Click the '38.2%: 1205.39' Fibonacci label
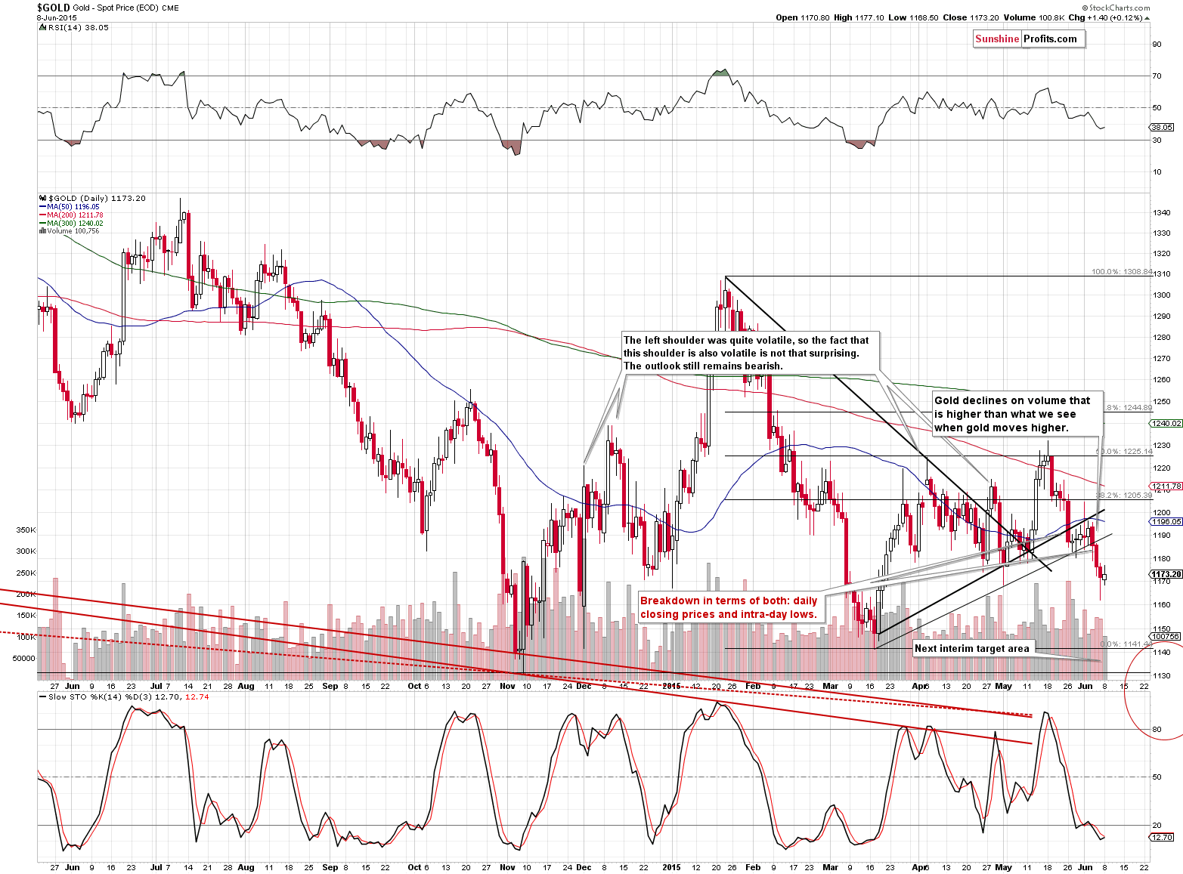The width and height of the screenshot is (1183, 874). [1124, 496]
